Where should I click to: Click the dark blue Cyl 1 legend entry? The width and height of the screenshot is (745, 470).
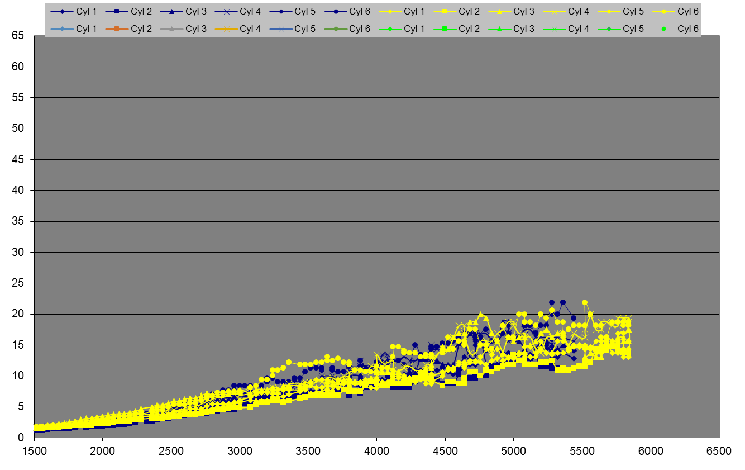pos(86,11)
